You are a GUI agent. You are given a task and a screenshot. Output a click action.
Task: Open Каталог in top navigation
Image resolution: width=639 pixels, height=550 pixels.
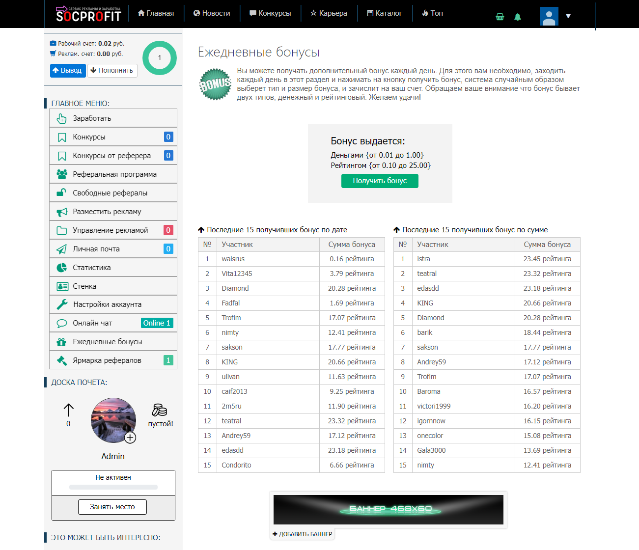point(385,13)
